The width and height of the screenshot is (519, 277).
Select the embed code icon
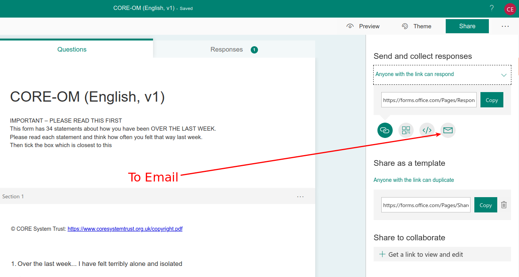(427, 130)
